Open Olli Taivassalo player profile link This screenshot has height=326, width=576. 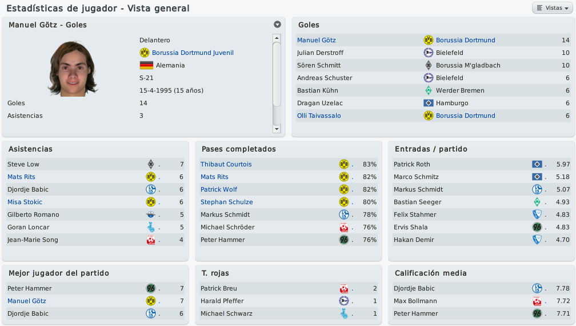[x=319, y=116]
